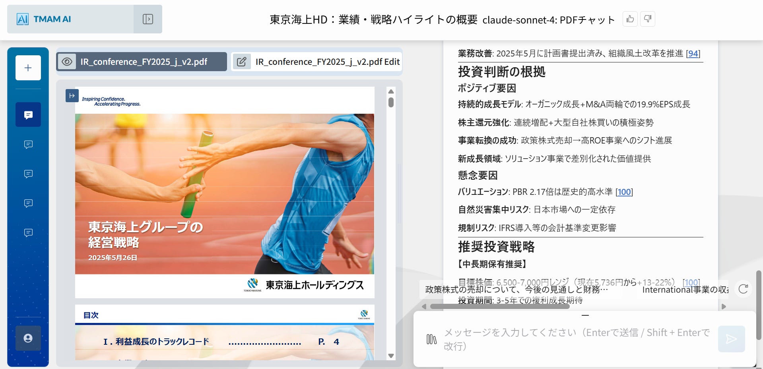Click the chat title 東京海上HD：業績・戦略ハイライトの概要
The height and width of the screenshot is (369, 763).
pos(373,19)
